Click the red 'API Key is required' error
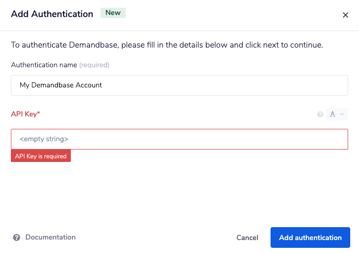Viewport: 359px width, 253px height. click(x=41, y=156)
